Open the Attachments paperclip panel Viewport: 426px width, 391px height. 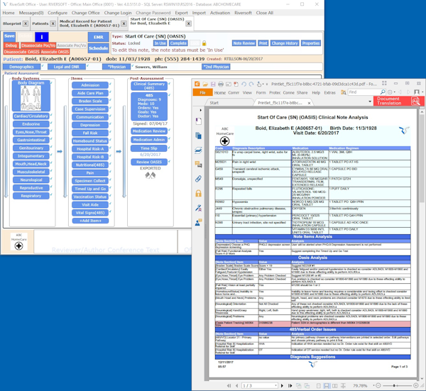[199, 179]
